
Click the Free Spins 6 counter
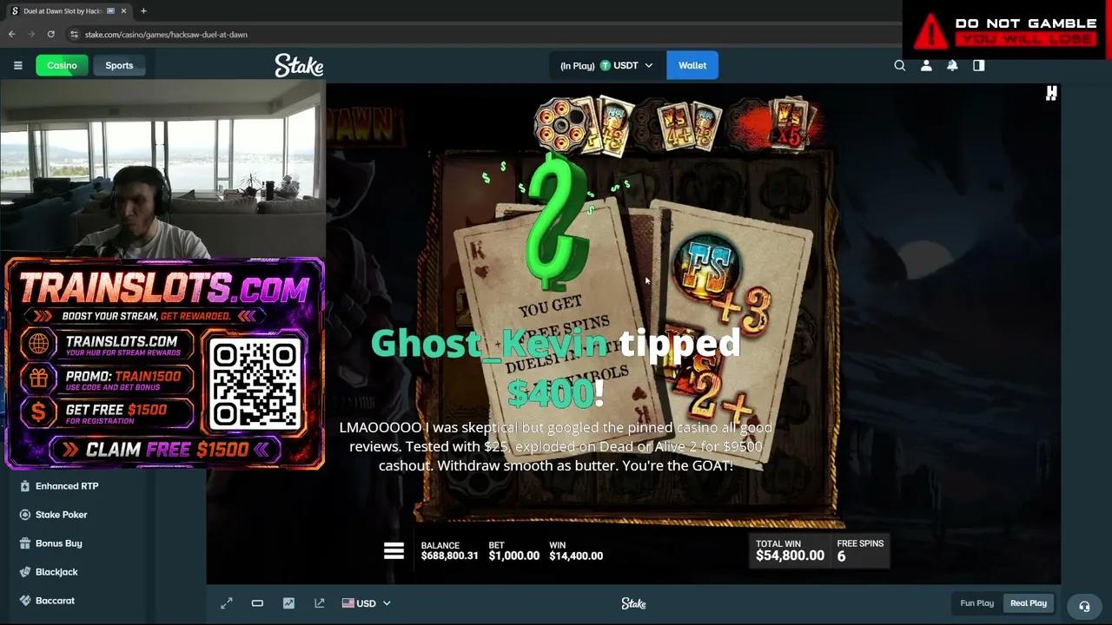pyautogui.click(x=860, y=550)
